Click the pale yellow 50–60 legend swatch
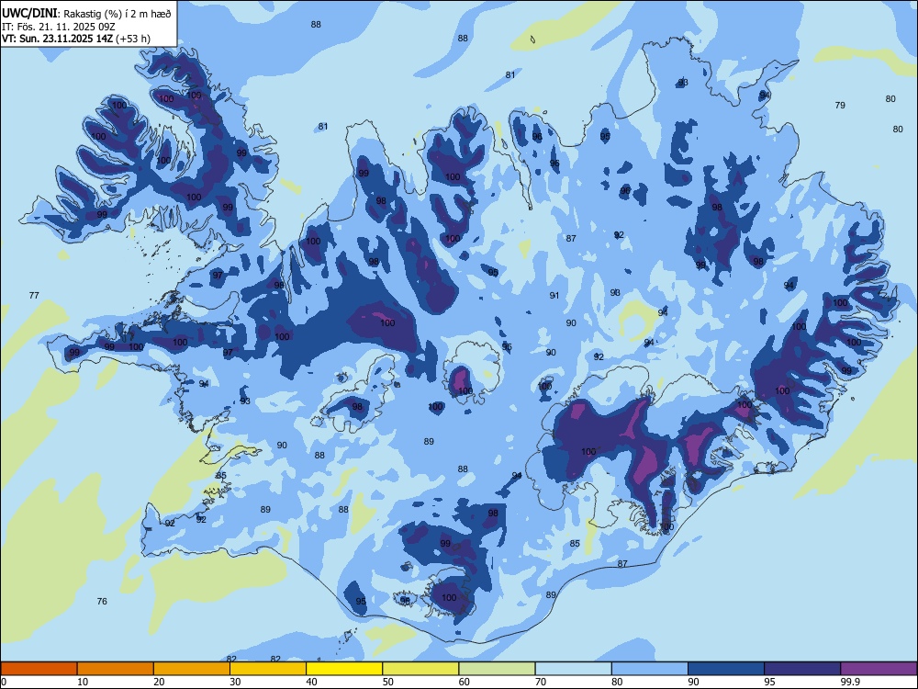This screenshot has height=689, width=918. [420, 669]
